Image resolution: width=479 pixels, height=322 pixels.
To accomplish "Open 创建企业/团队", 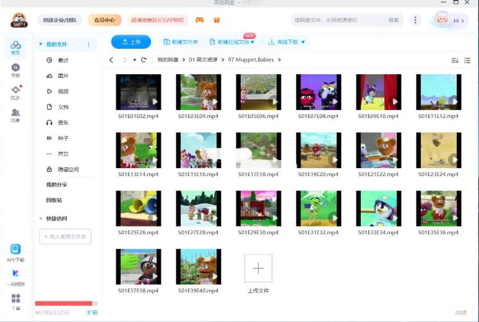I will [x=60, y=20].
